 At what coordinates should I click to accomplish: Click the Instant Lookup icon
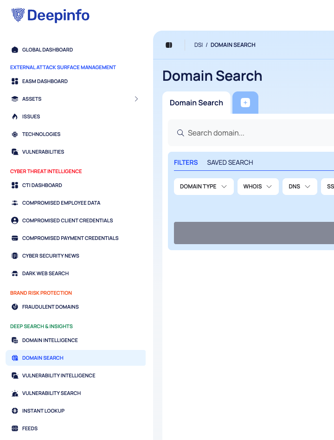pyautogui.click(x=15, y=411)
